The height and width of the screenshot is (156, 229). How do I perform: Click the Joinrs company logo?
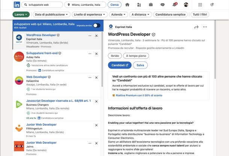click(x=19, y=146)
